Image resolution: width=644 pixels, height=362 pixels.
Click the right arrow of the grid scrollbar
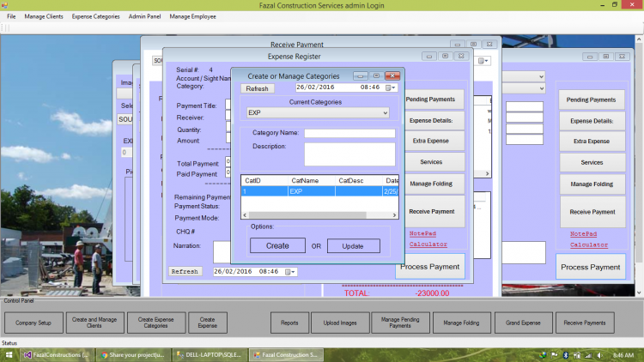(394, 215)
